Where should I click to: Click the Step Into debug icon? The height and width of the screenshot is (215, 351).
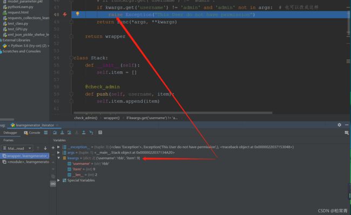62,132
